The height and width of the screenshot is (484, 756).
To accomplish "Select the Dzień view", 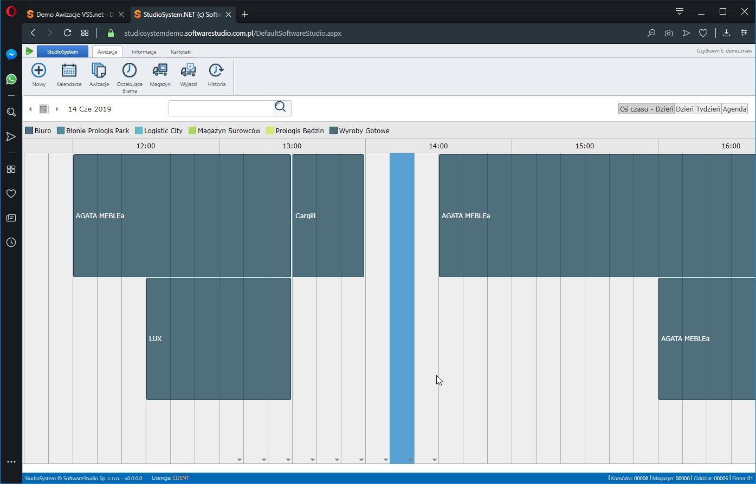I will click(684, 109).
